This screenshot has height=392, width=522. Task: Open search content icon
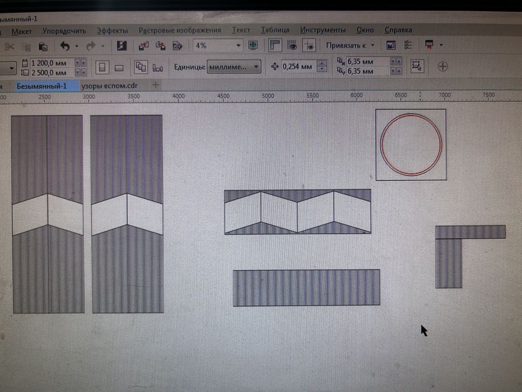click(121, 46)
